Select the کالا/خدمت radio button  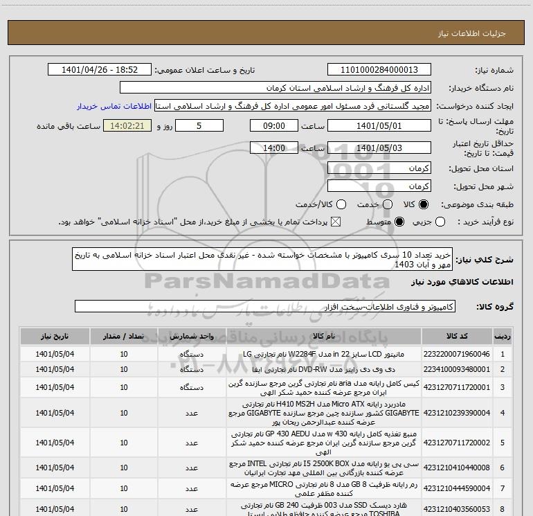pyautogui.click(x=341, y=204)
